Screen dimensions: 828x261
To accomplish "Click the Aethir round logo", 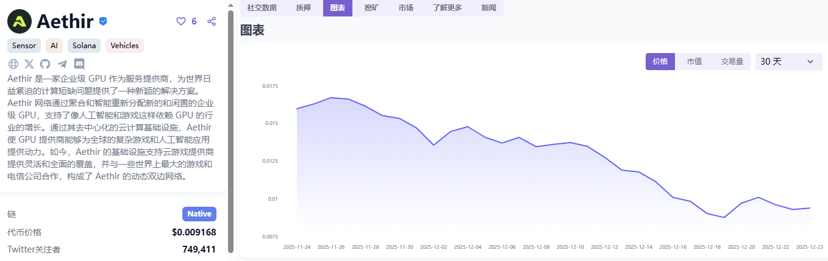I will point(20,21).
